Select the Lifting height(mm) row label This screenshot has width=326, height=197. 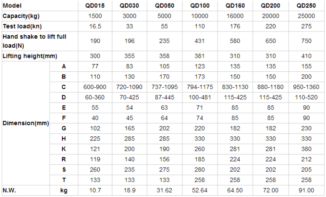pyautogui.click(x=30, y=56)
